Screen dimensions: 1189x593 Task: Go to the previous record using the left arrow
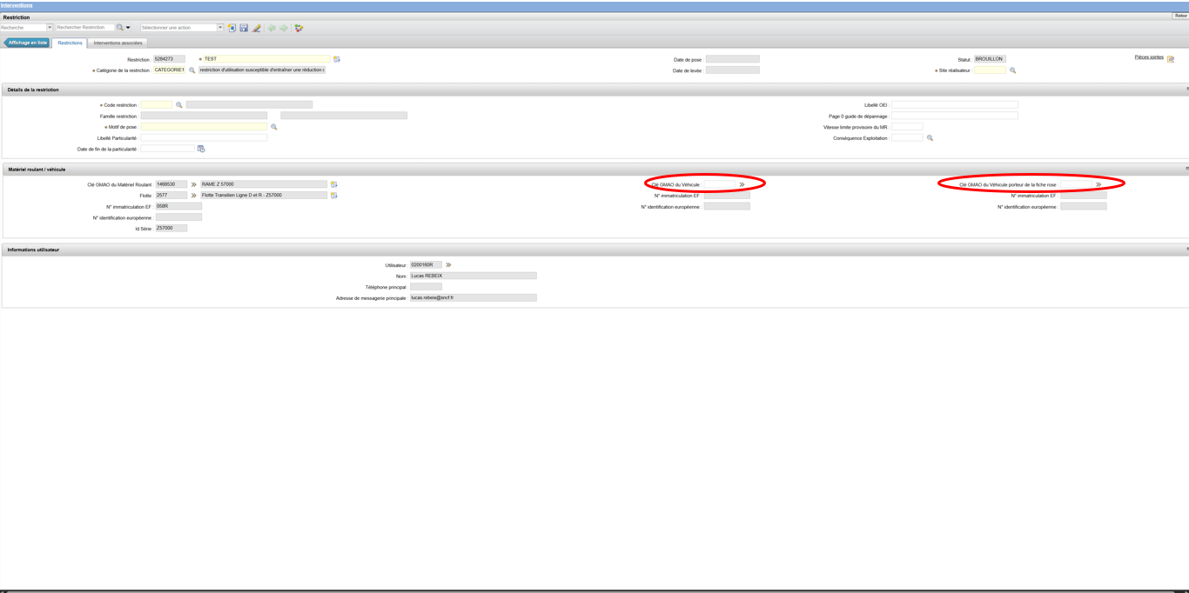pos(272,28)
